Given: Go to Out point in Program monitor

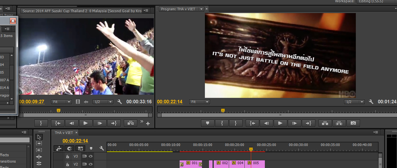Looking at the screenshot, I should (x=308, y=123).
